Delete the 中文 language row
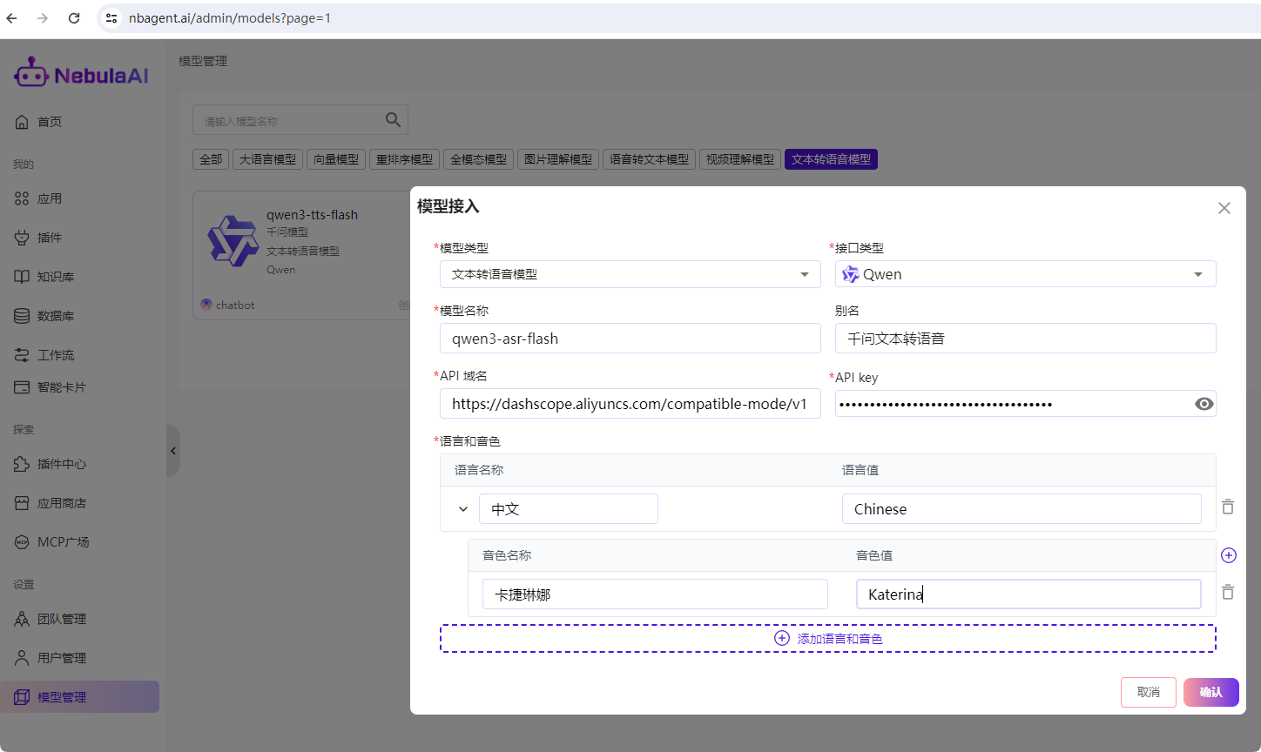 coord(1228,507)
